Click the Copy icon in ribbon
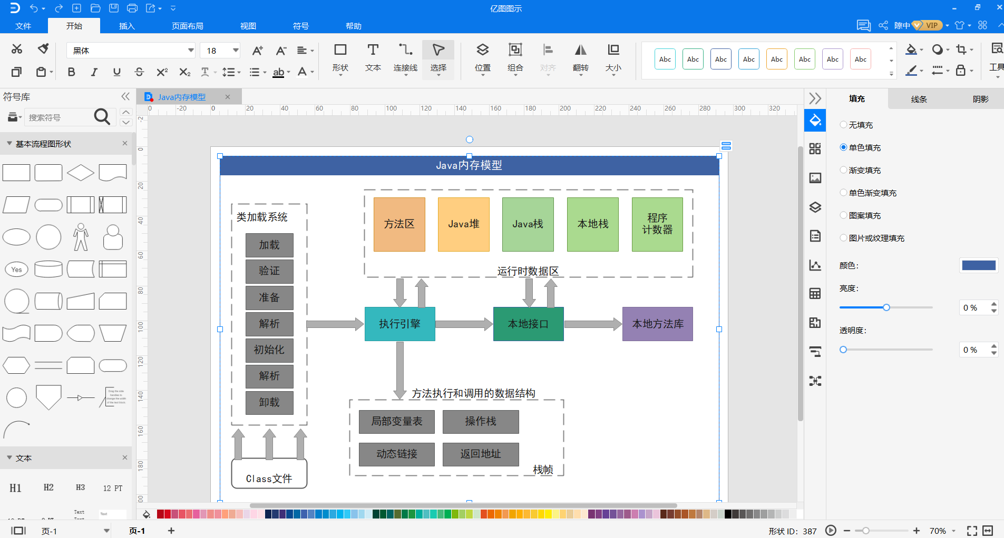Viewport: 1004px width, 538px height. 17,72
